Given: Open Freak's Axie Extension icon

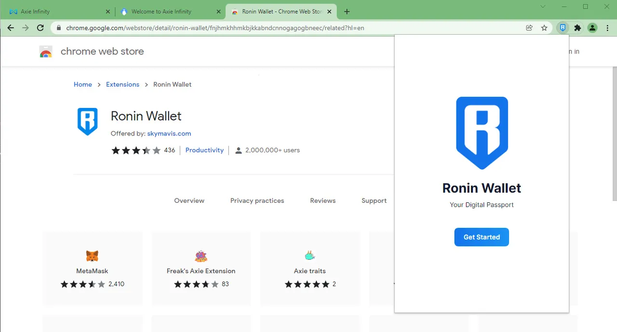Looking at the screenshot, I should [x=201, y=255].
